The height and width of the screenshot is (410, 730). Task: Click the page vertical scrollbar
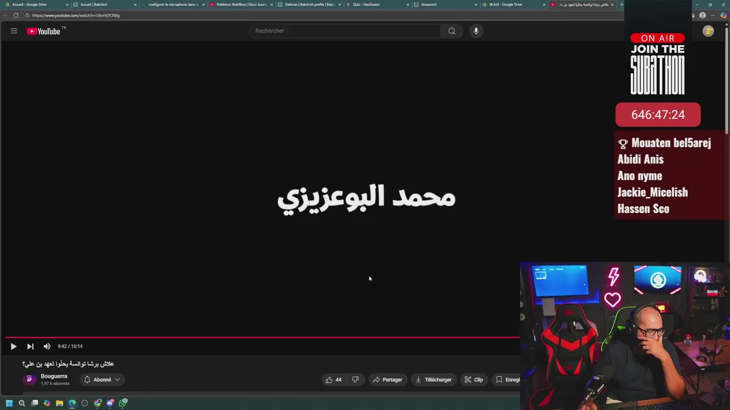click(727, 80)
